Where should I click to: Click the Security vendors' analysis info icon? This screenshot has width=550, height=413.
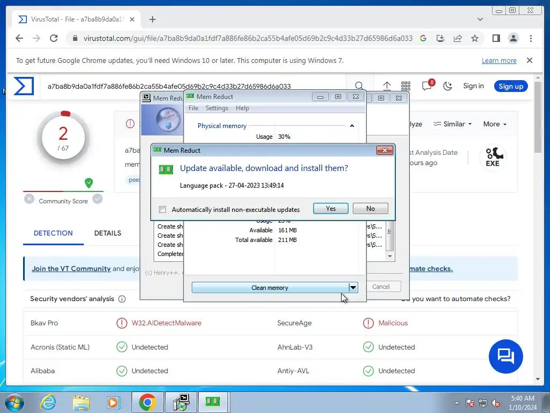122,299
